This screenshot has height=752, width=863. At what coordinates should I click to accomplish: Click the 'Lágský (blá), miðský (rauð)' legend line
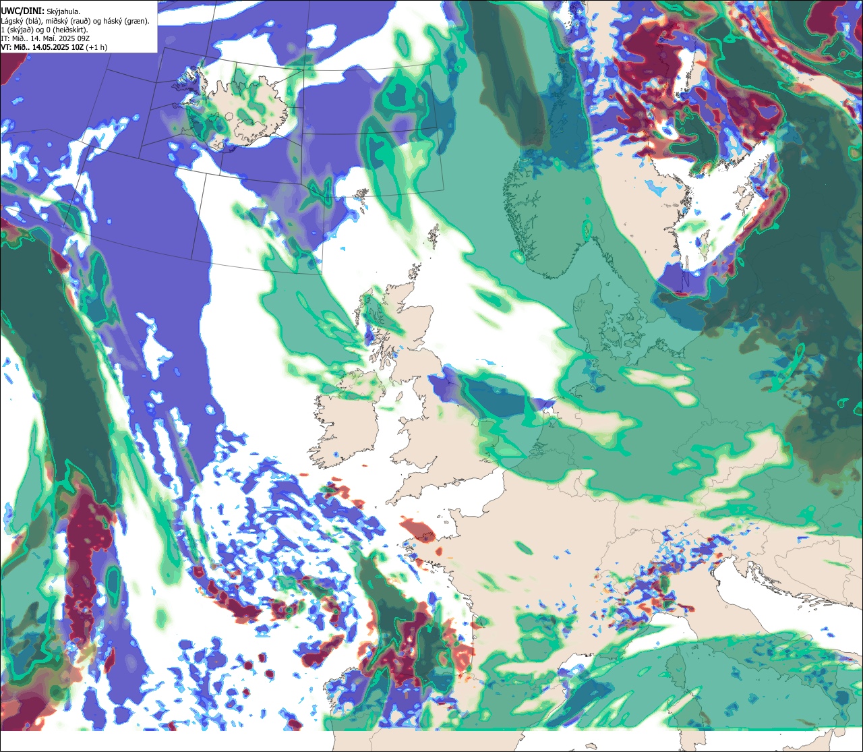tap(75, 21)
